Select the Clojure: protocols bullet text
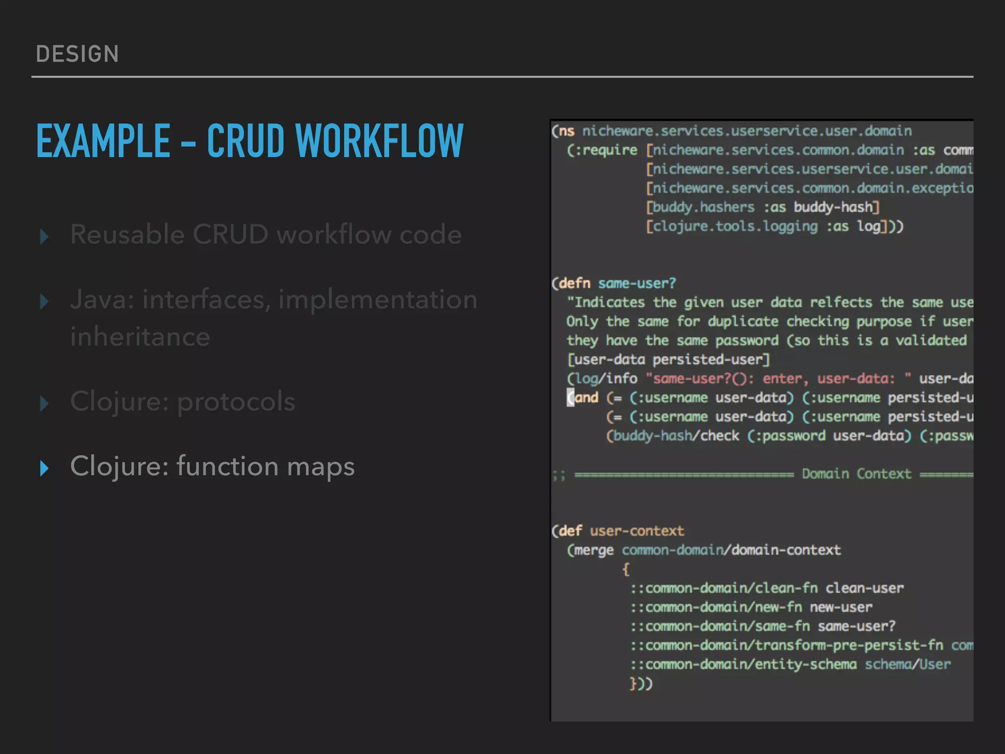This screenshot has height=754, width=1005. pyautogui.click(x=183, y=402)
